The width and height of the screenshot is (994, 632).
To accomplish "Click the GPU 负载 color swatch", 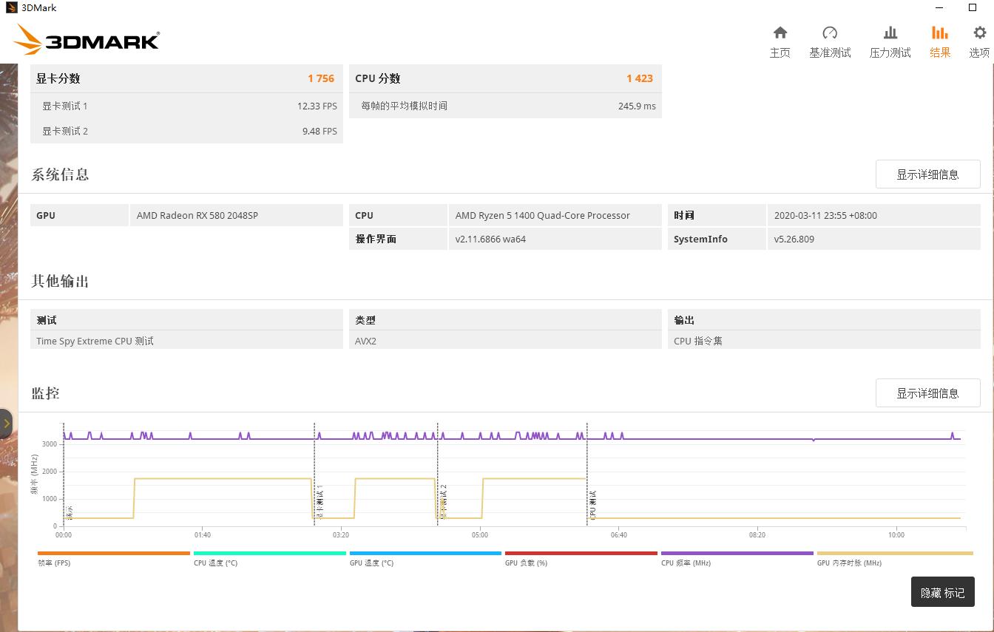I will click(x=581, y=552).
